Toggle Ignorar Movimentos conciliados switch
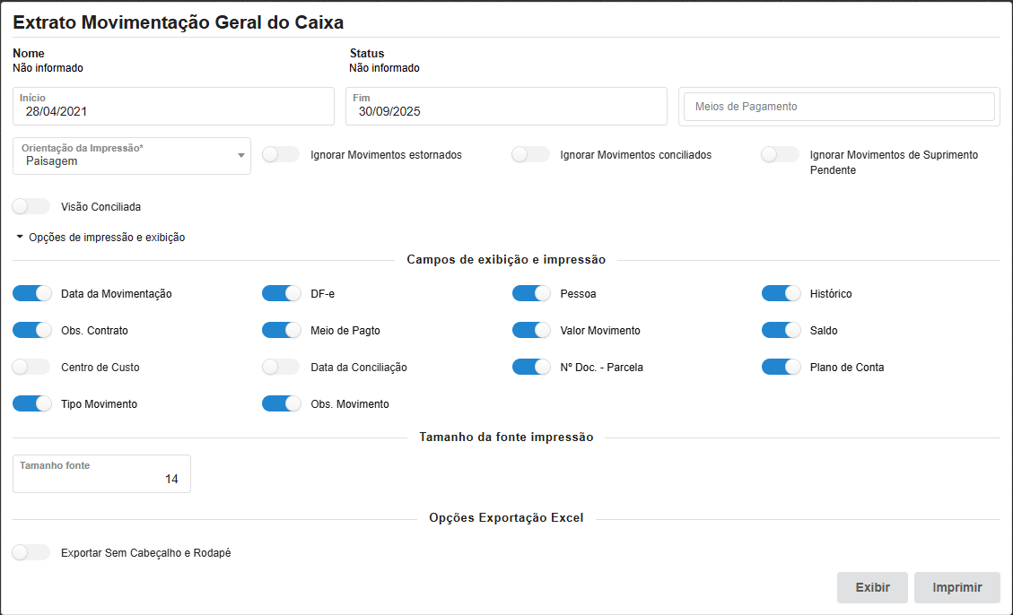 point(530,155)
